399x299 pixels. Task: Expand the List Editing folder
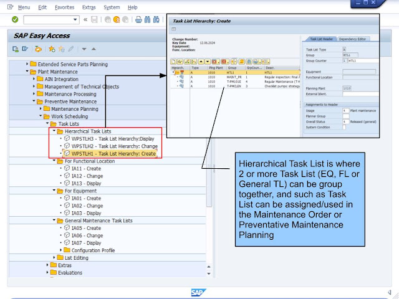pyautogui.click(x=54, y=257)
